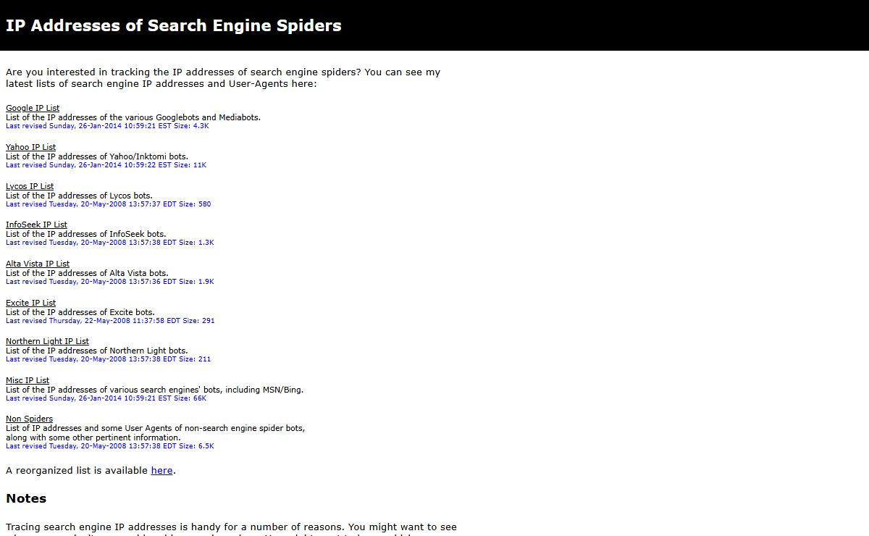Click the Excite list last revised timestamp

[110, 321]
